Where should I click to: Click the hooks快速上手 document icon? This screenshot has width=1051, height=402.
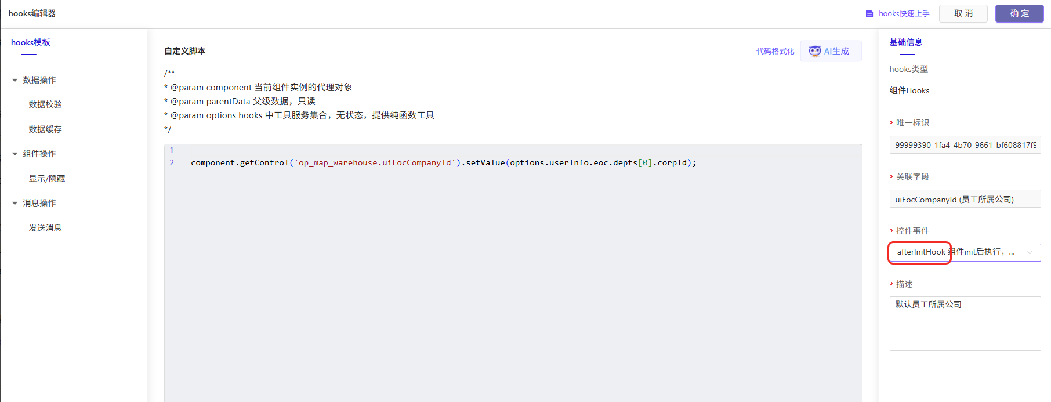869,14
